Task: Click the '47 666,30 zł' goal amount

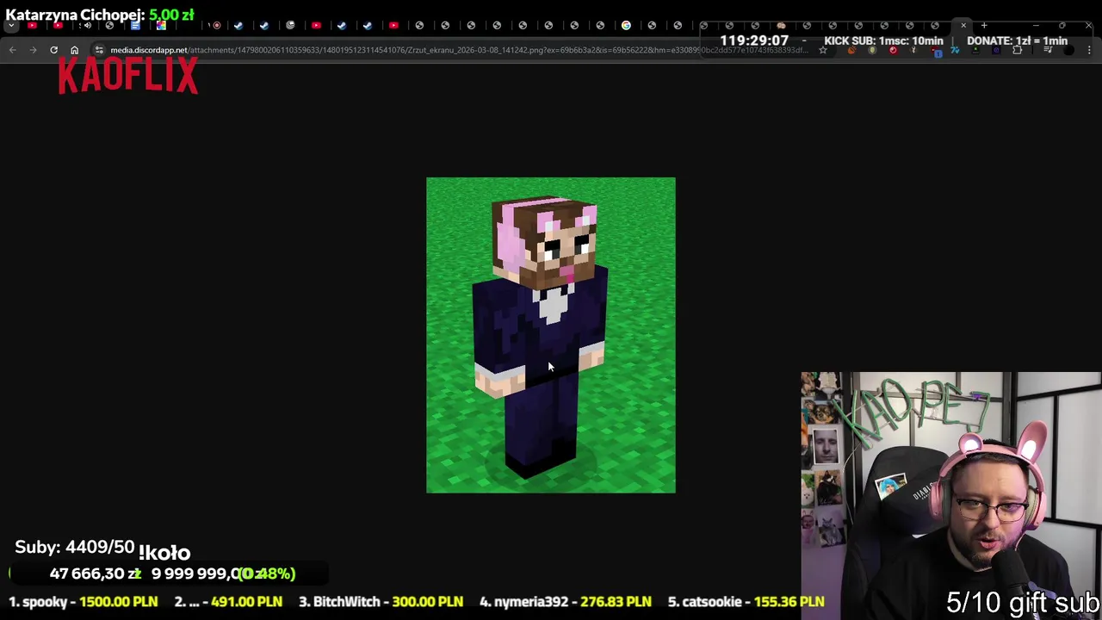Action: 95,573
